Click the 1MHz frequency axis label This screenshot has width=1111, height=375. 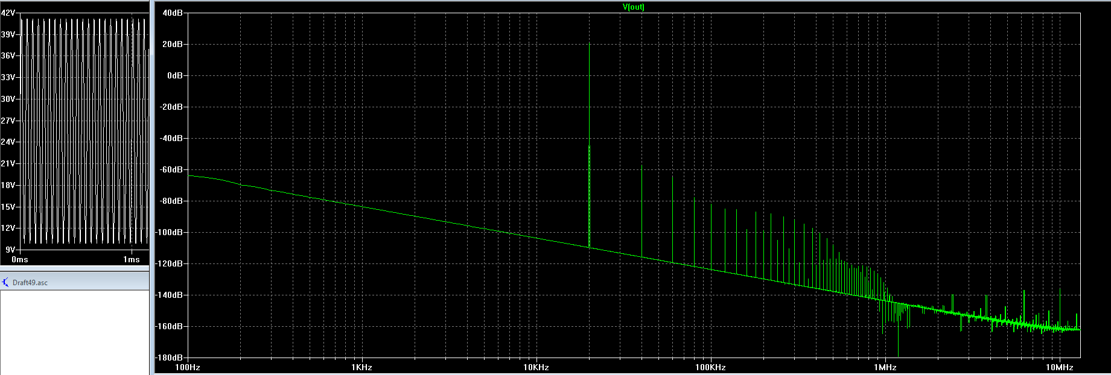coord(885,367)
